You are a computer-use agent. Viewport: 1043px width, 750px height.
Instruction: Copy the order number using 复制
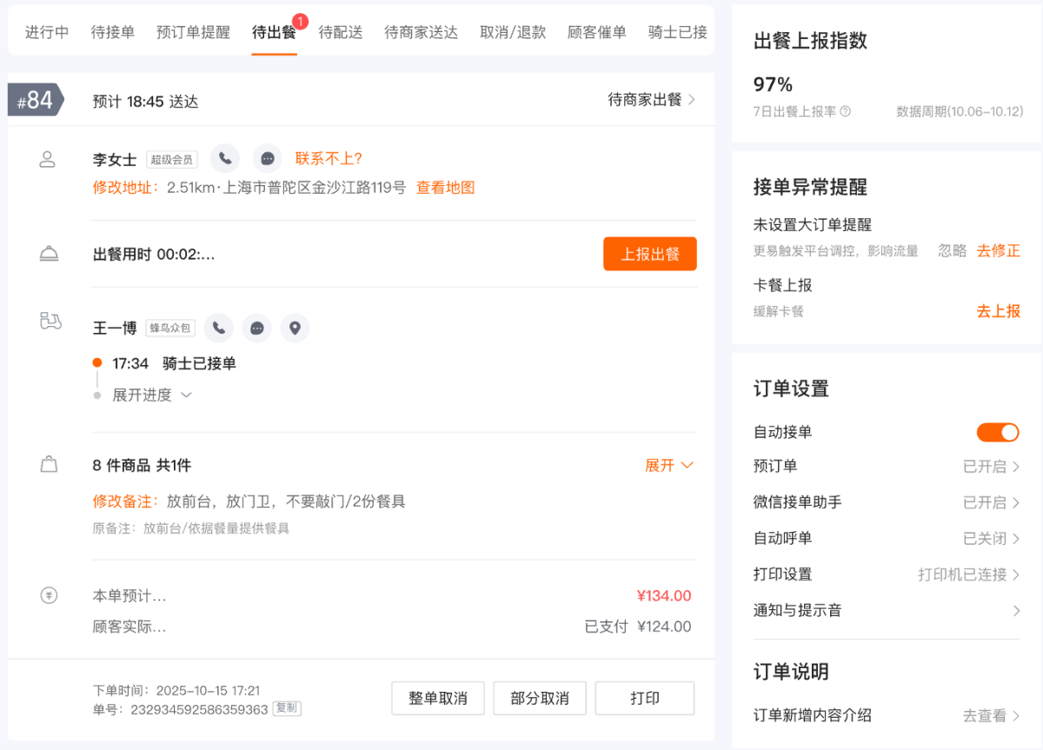(287, 708)
